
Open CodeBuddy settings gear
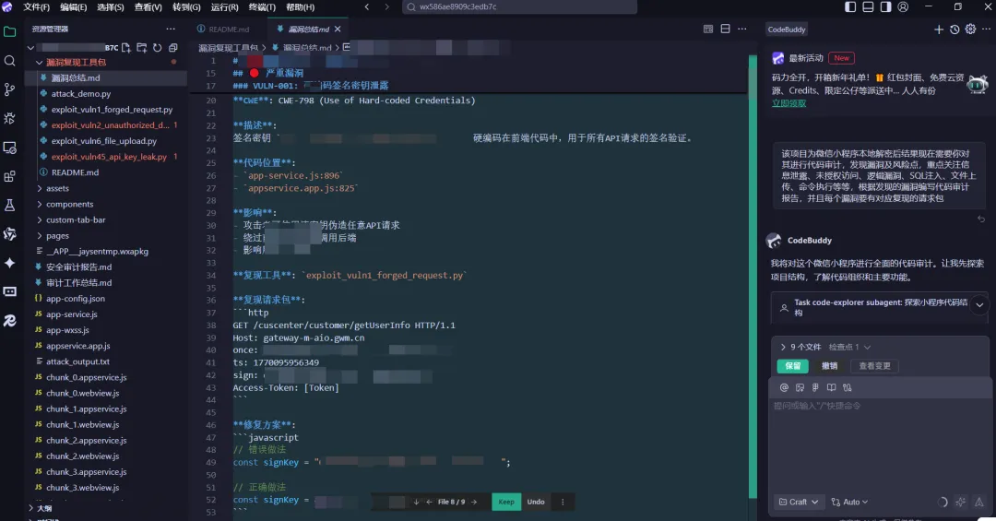[970, 30]
